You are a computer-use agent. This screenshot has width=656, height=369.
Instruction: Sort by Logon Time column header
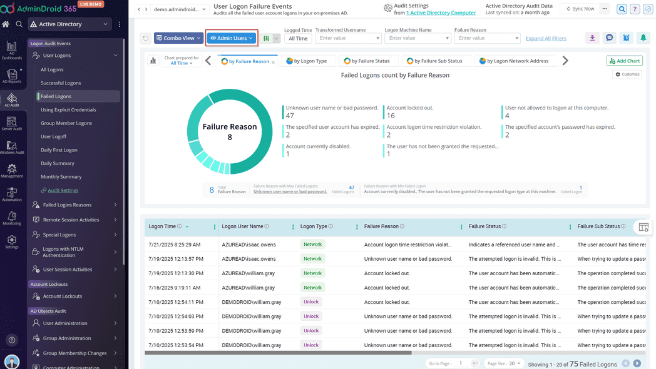pos(162,226)
